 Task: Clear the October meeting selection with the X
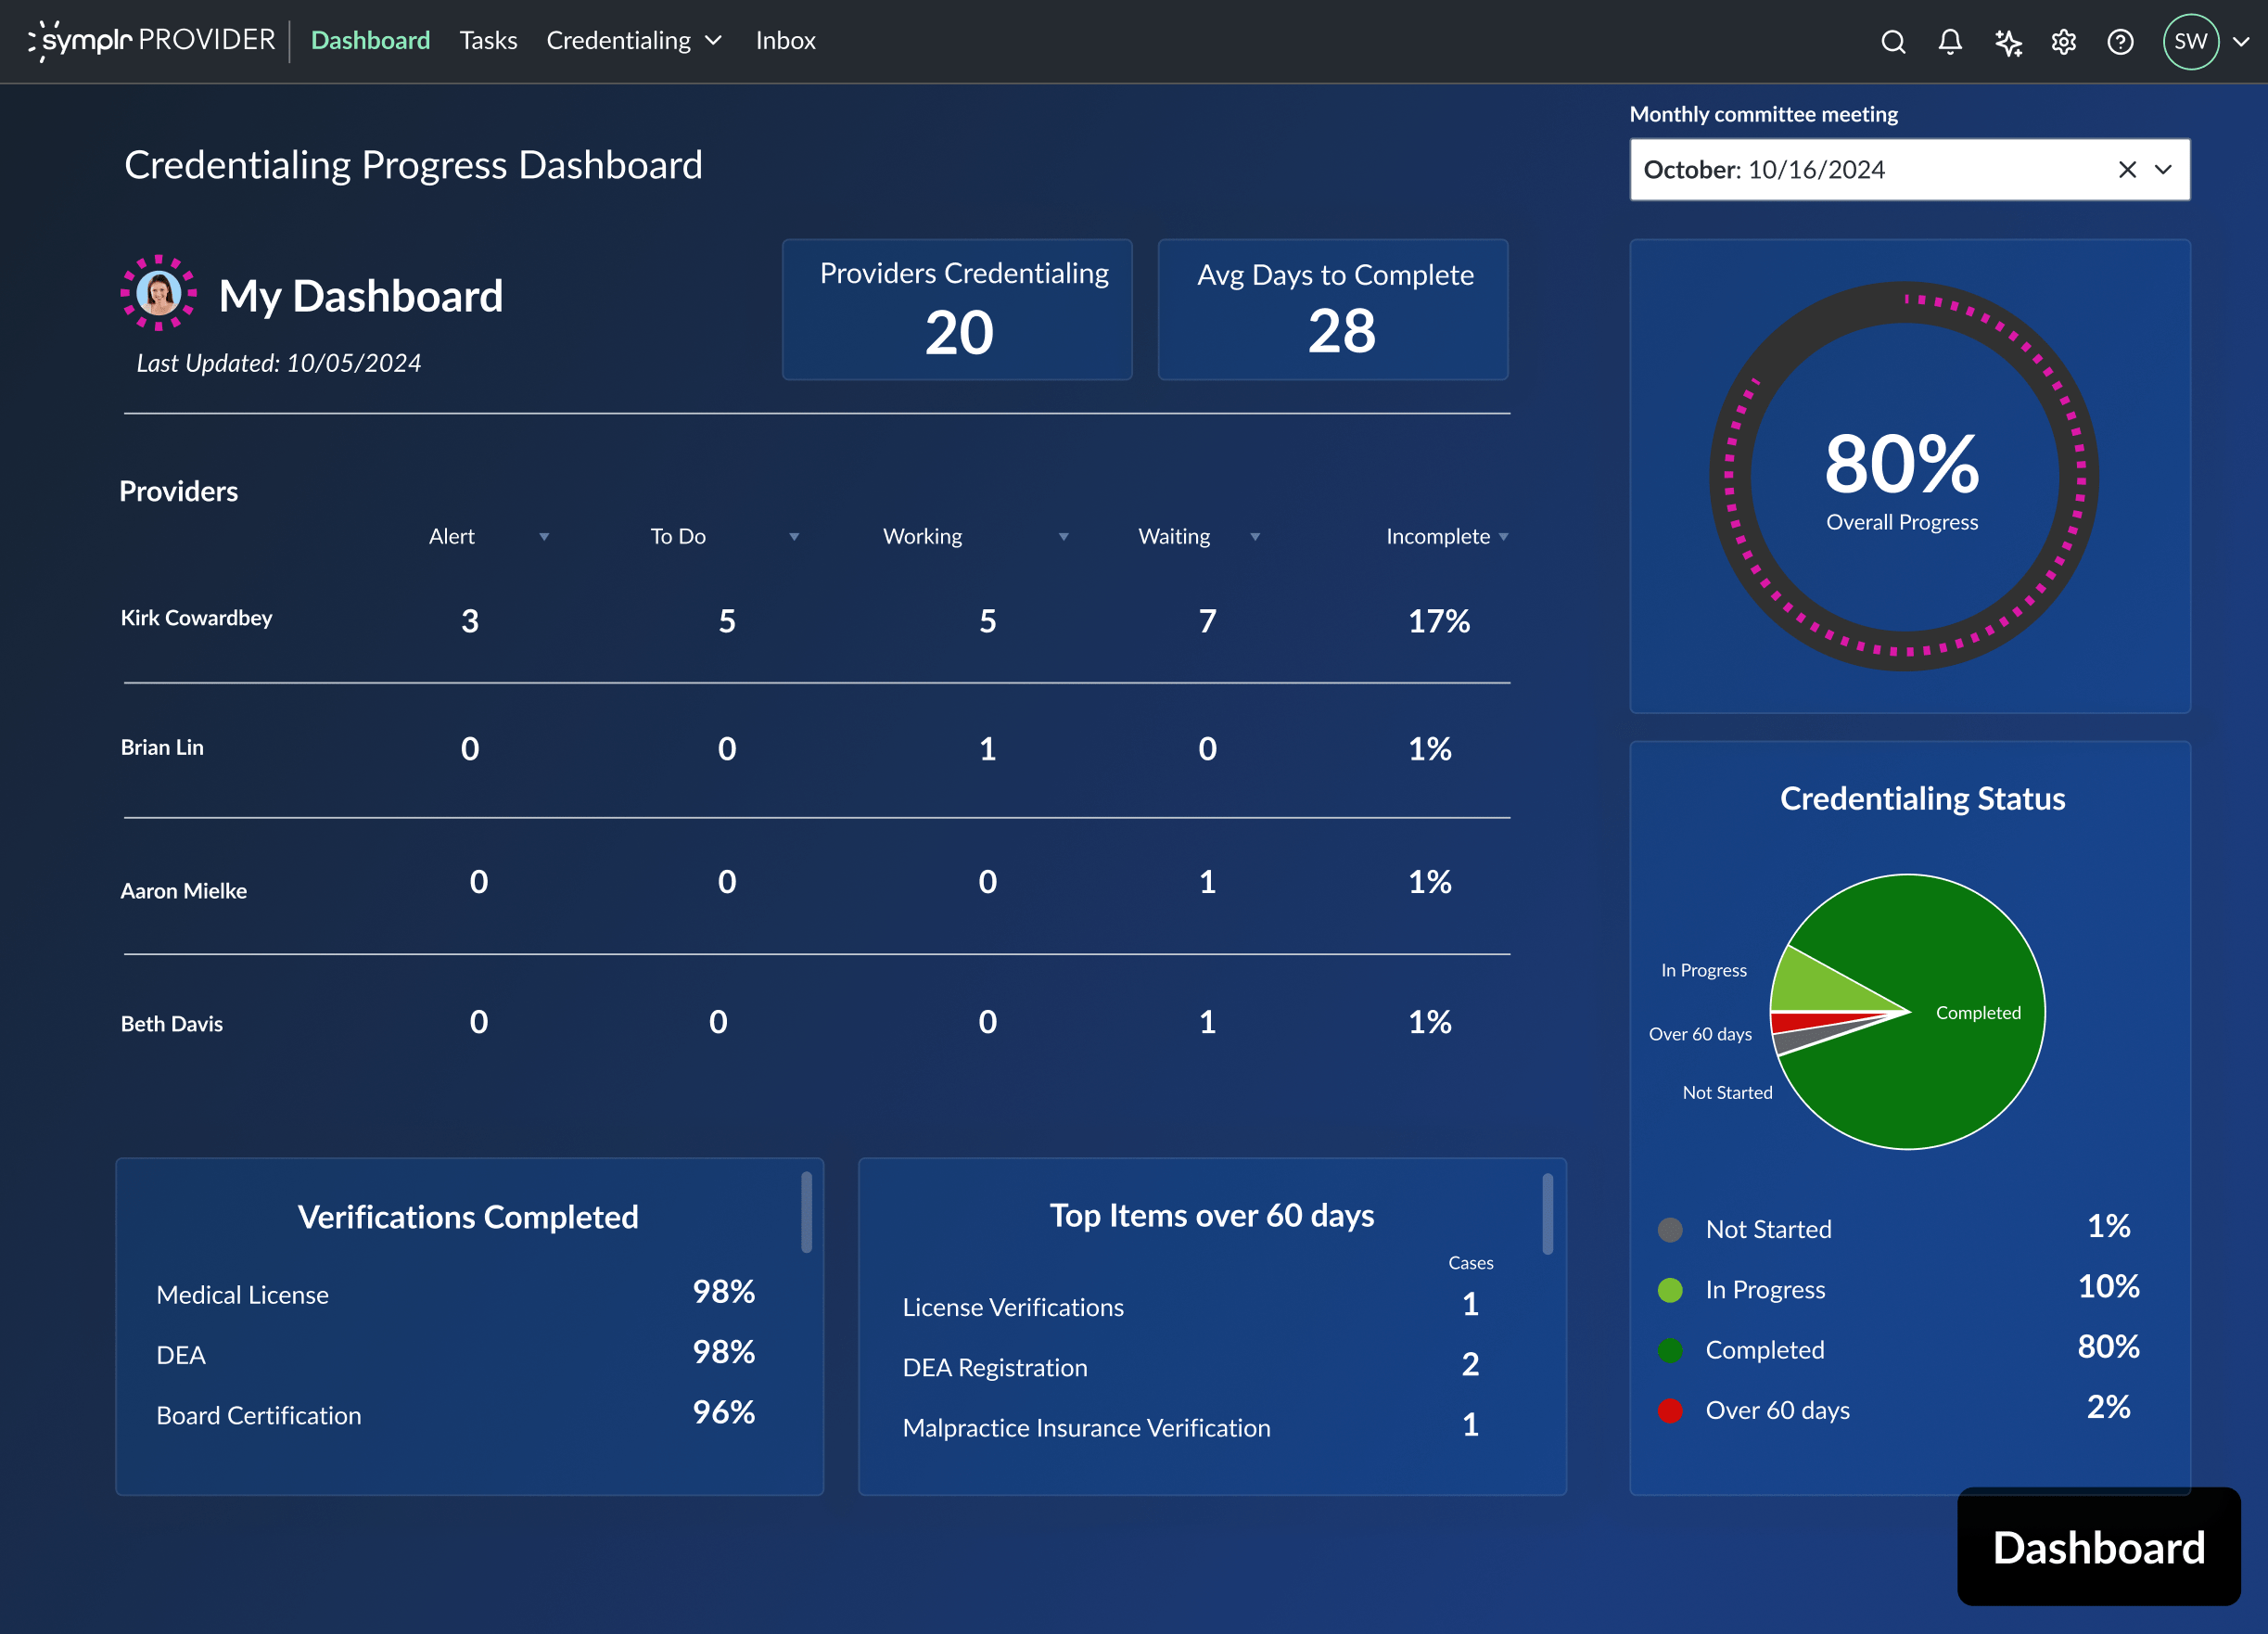click(x=2126, y=170)
